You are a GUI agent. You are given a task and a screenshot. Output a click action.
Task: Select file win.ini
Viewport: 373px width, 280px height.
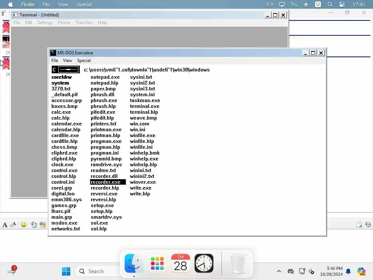pyautogui.click(x=137, y=130)
